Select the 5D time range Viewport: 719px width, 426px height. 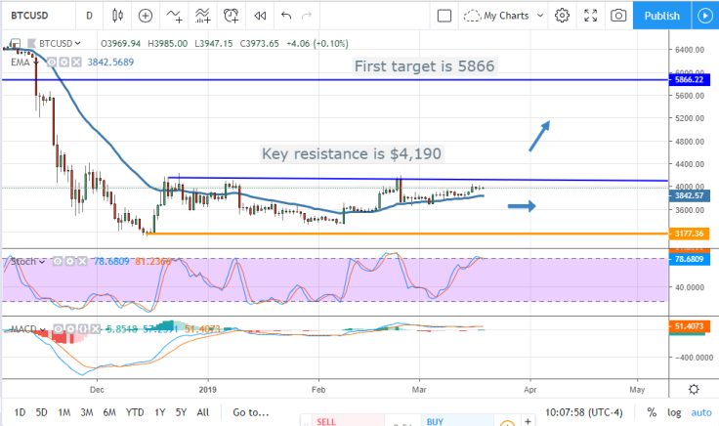42,412
